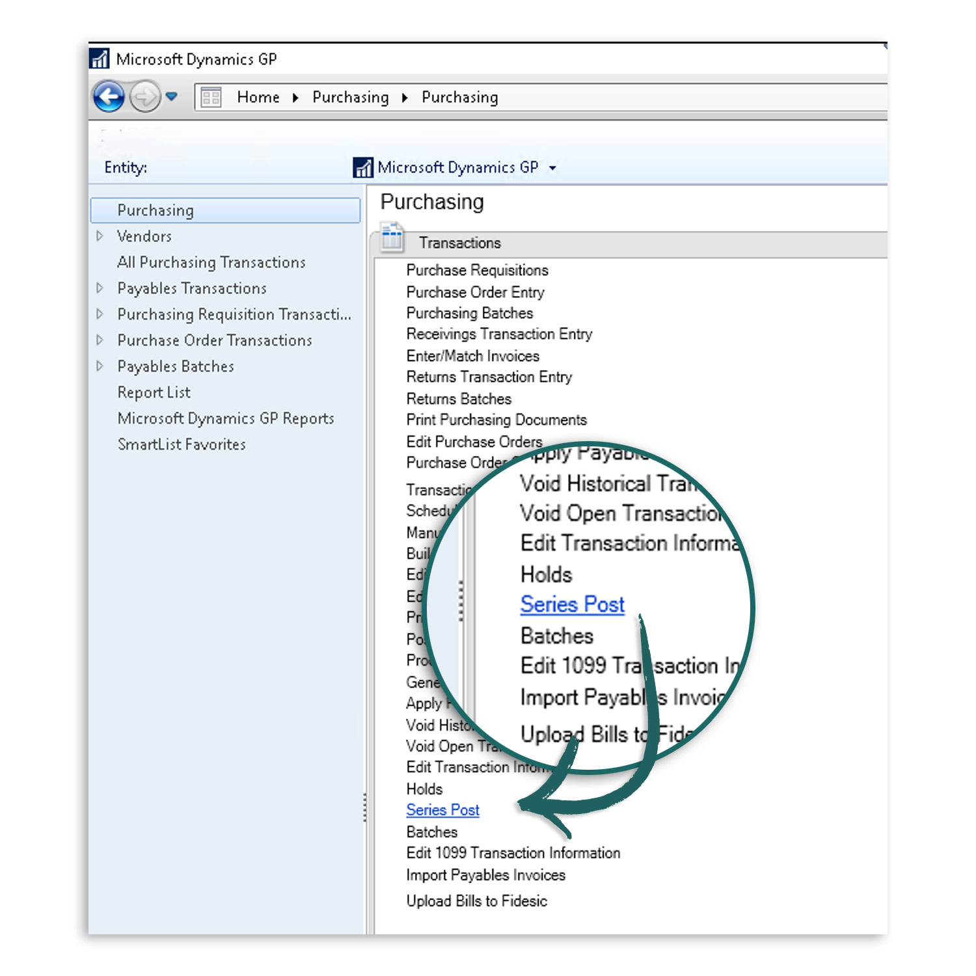Click the greyed Forward navigation arrow
The width and height of the screenshot is (976, 976).
[x=144, y=98]
